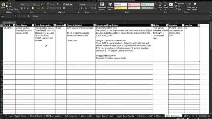Click the Clear eraser icon
This screenshot has height=119, width=212.
click(176, 9)
